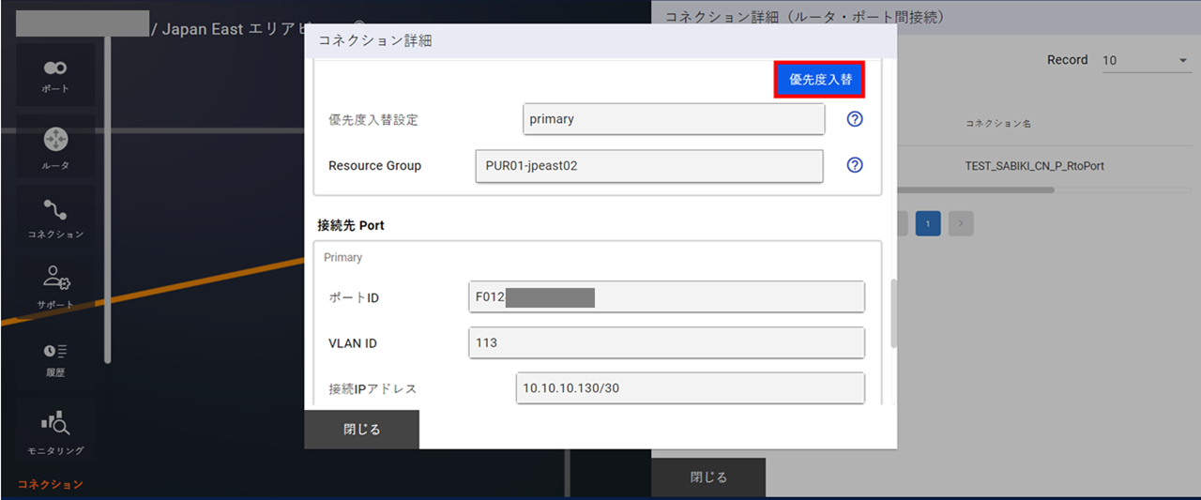This screenshot has width=1201, height=500.
Task: Open the サポート (Support) sidebar icon
Action: point(55,286)
